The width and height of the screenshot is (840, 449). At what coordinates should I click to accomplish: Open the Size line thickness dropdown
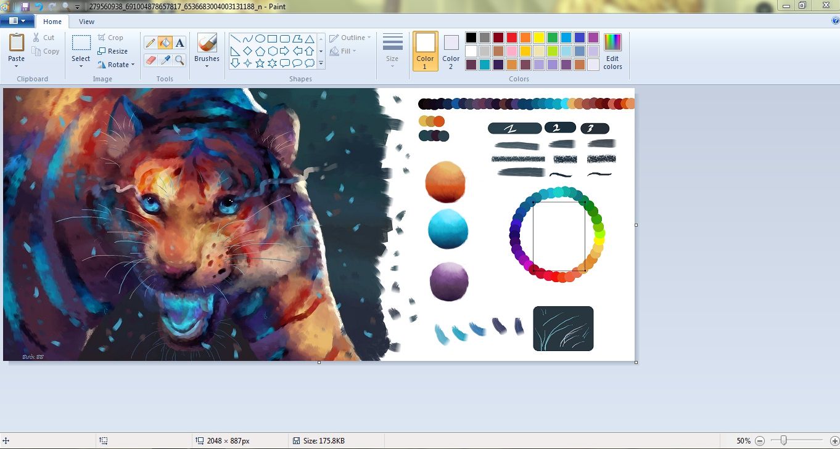click(x=392, y=51)
